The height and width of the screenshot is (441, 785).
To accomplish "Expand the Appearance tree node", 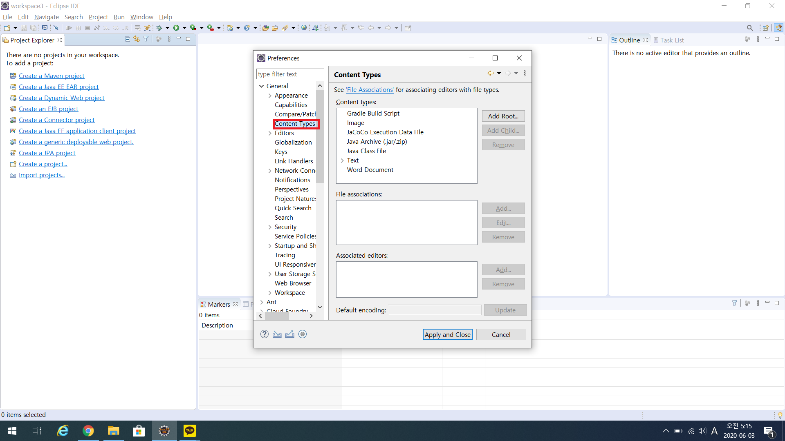I will [270, 96].
